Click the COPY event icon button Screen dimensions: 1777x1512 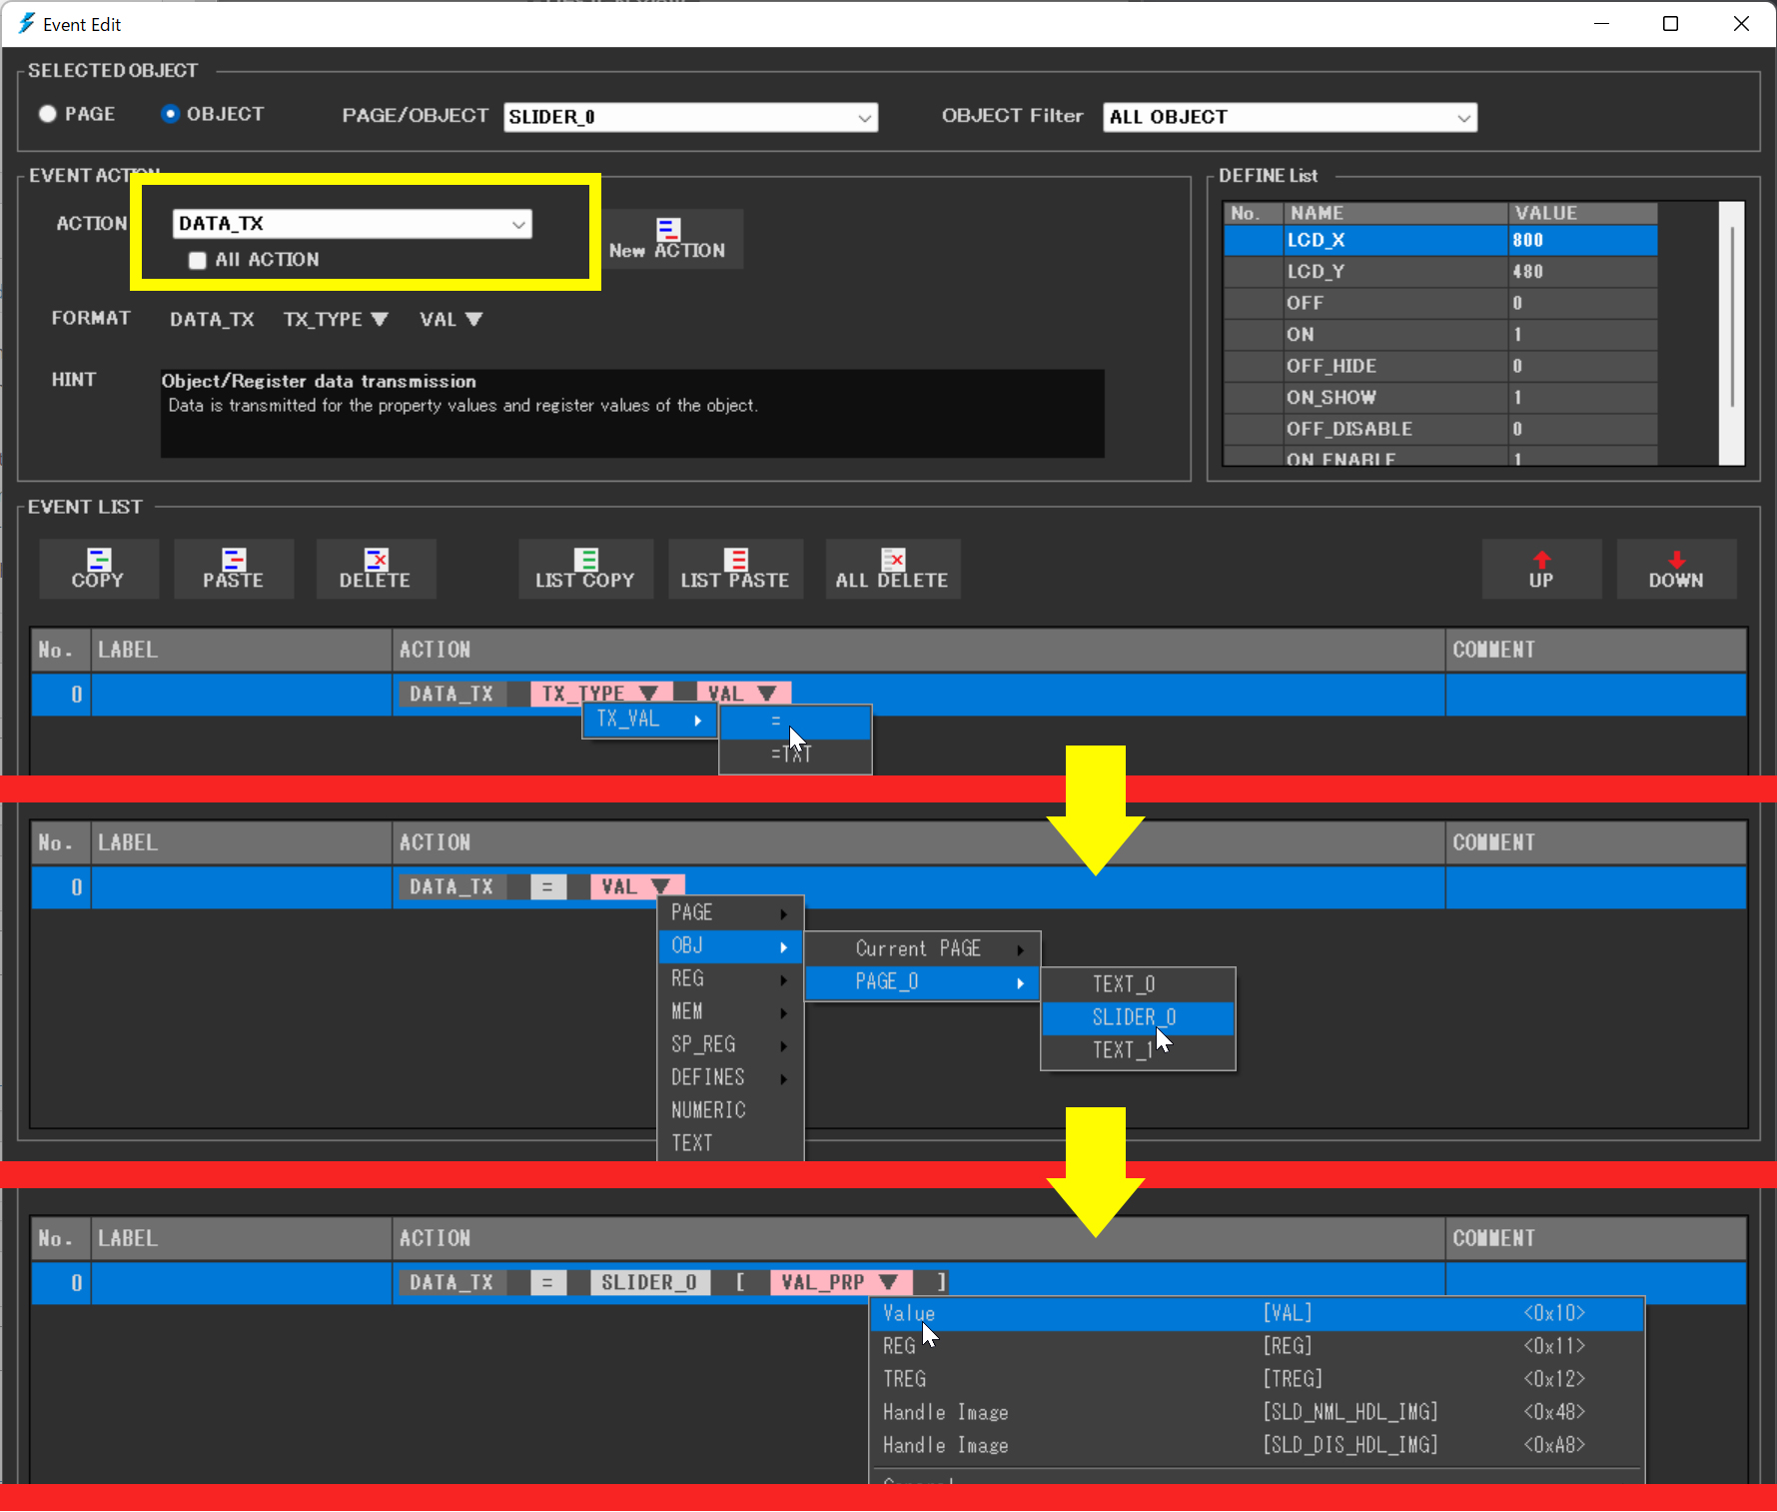pos(98,569)
